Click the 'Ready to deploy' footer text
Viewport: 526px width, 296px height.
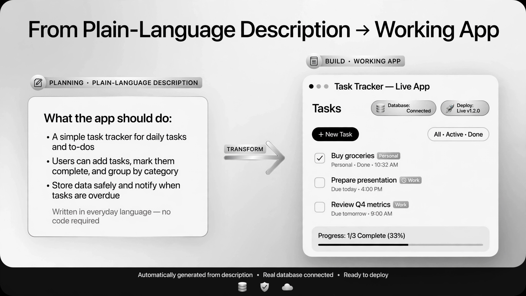(x=366, y=275)
